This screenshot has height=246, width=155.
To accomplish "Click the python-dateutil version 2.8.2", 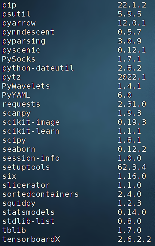I will point(129,68).
